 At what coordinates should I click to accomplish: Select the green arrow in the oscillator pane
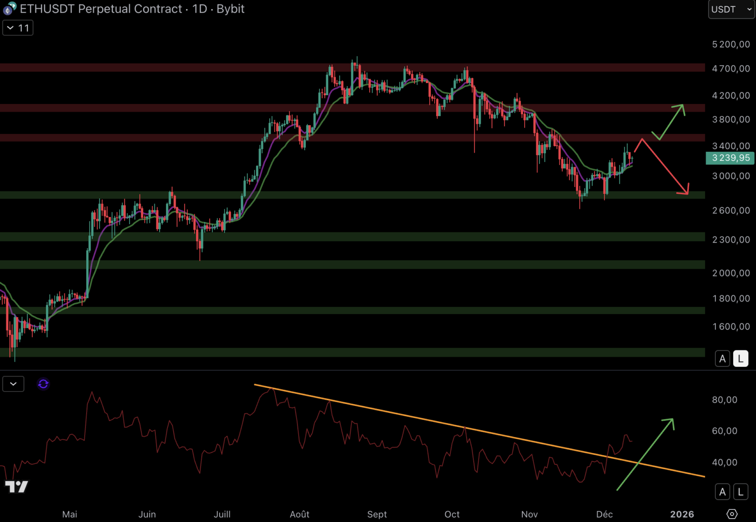(x=646, y=453)
